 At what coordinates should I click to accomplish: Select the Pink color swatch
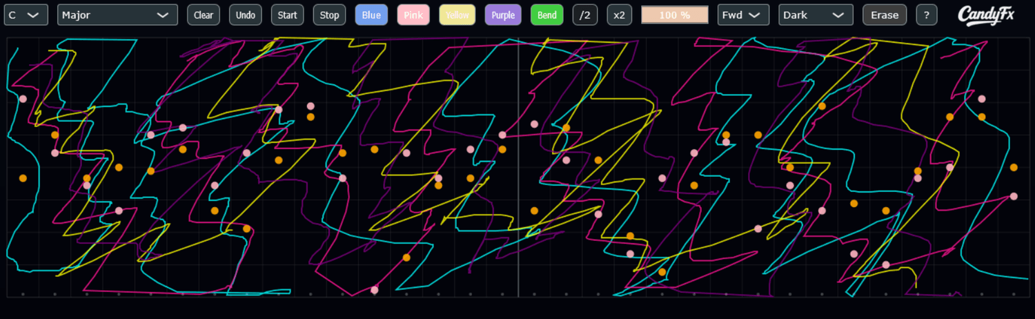(x=414, y=14)
